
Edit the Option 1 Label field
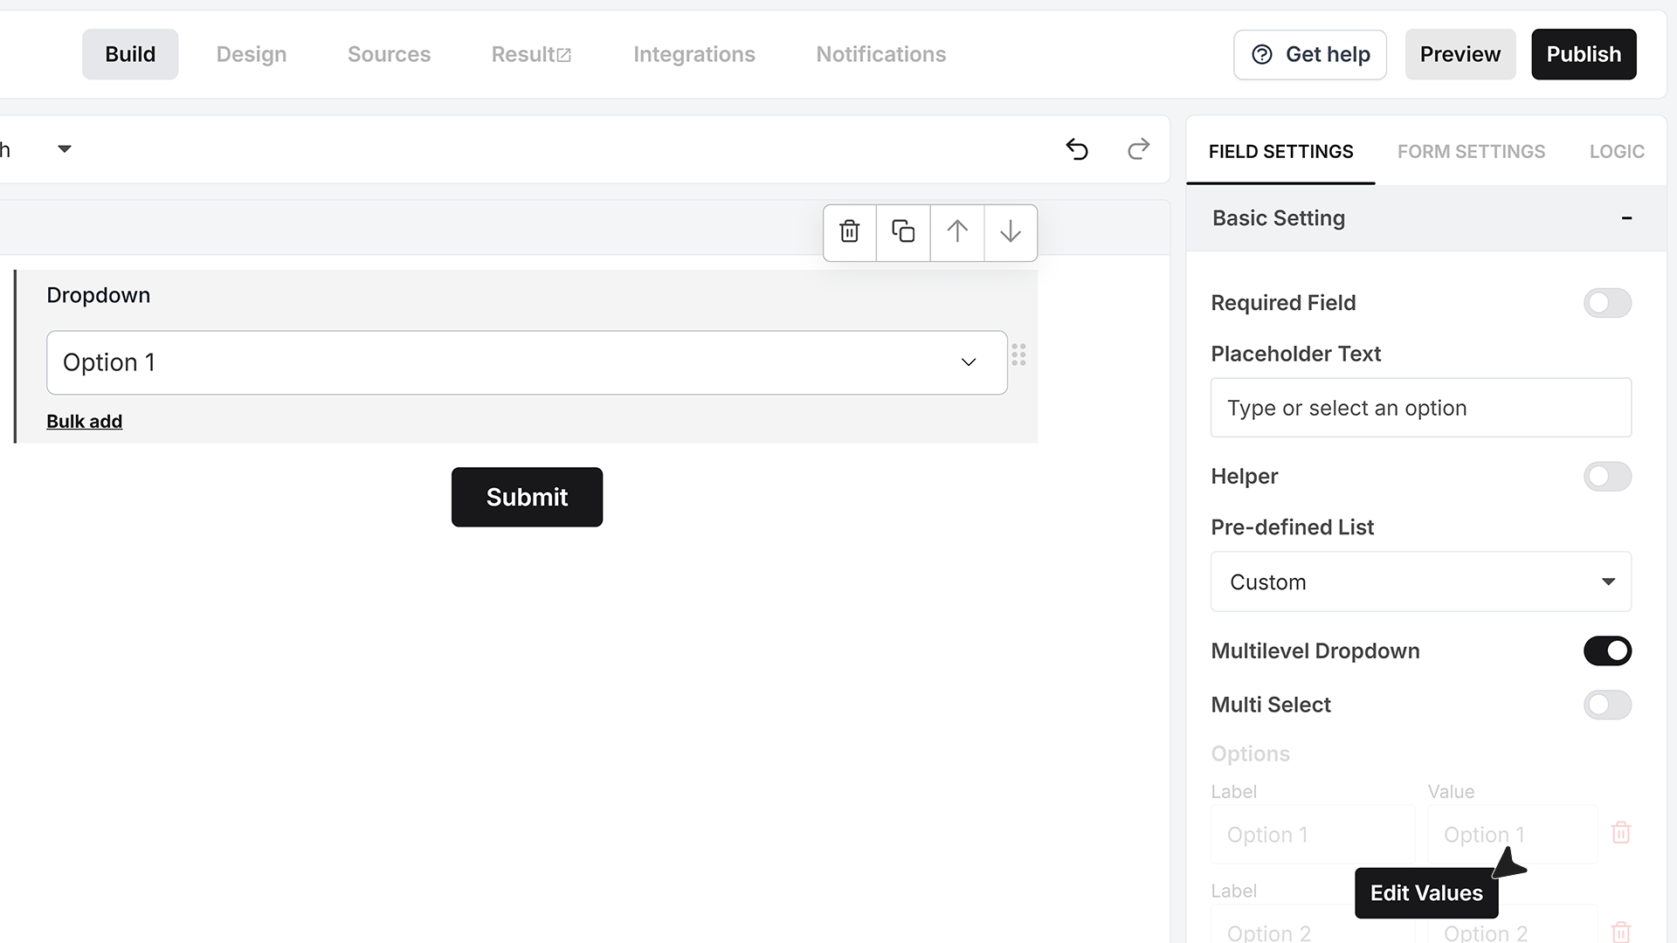pos(1313,835)
